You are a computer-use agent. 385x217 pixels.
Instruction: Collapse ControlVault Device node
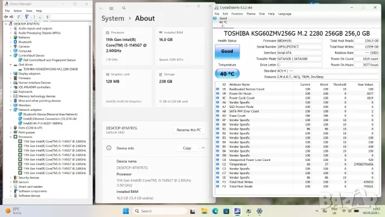[x=11, y=55]
